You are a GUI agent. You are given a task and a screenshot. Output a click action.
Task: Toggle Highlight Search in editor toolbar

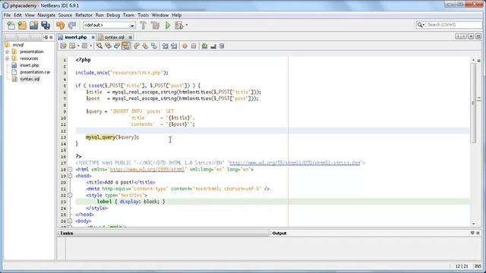tap(126, 46)
